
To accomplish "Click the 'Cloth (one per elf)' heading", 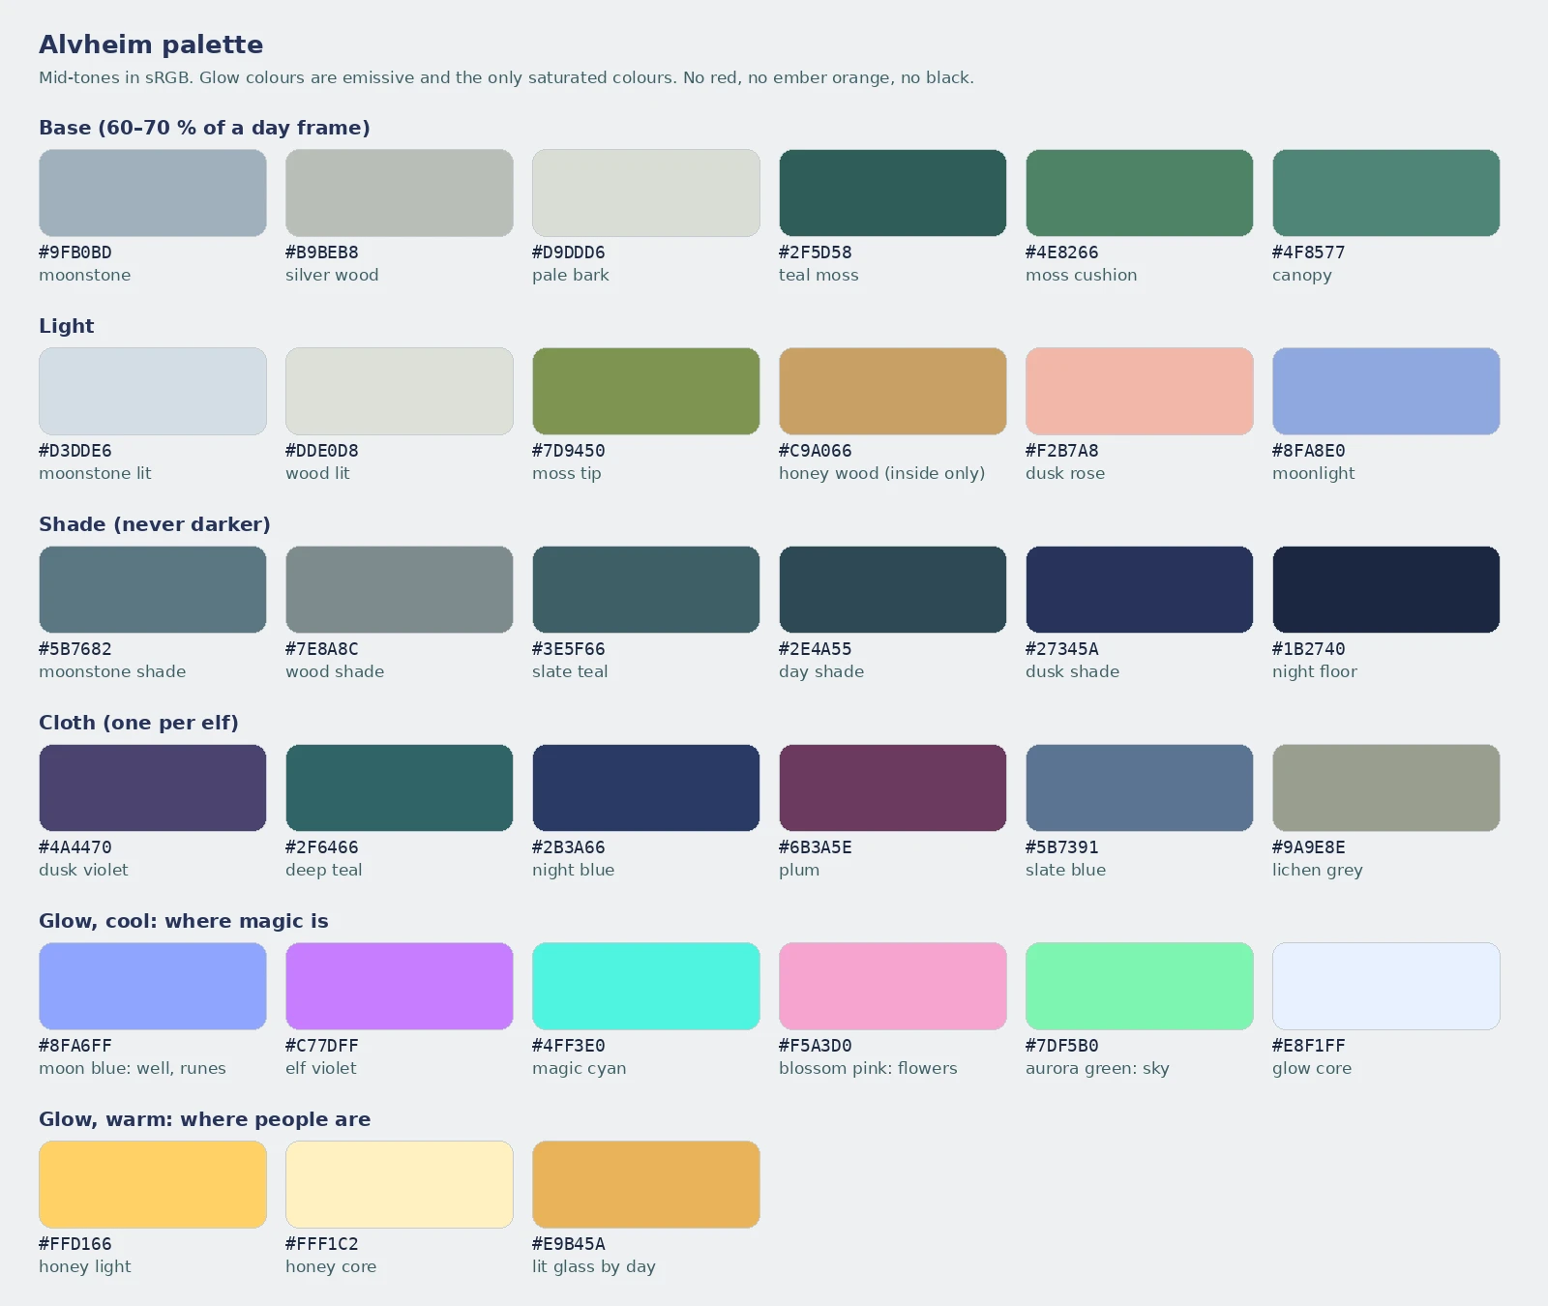I will tap(138, 723).
